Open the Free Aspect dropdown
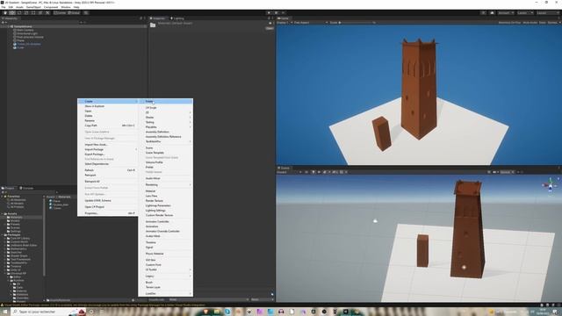The width and height of the screenshot is (562, 316). [311, 23]
